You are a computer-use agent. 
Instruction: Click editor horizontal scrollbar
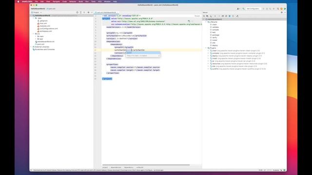[146, 165]
